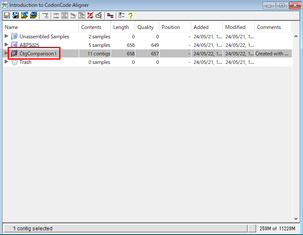Click the phylogenetic tree icon in toolbar

99,16
